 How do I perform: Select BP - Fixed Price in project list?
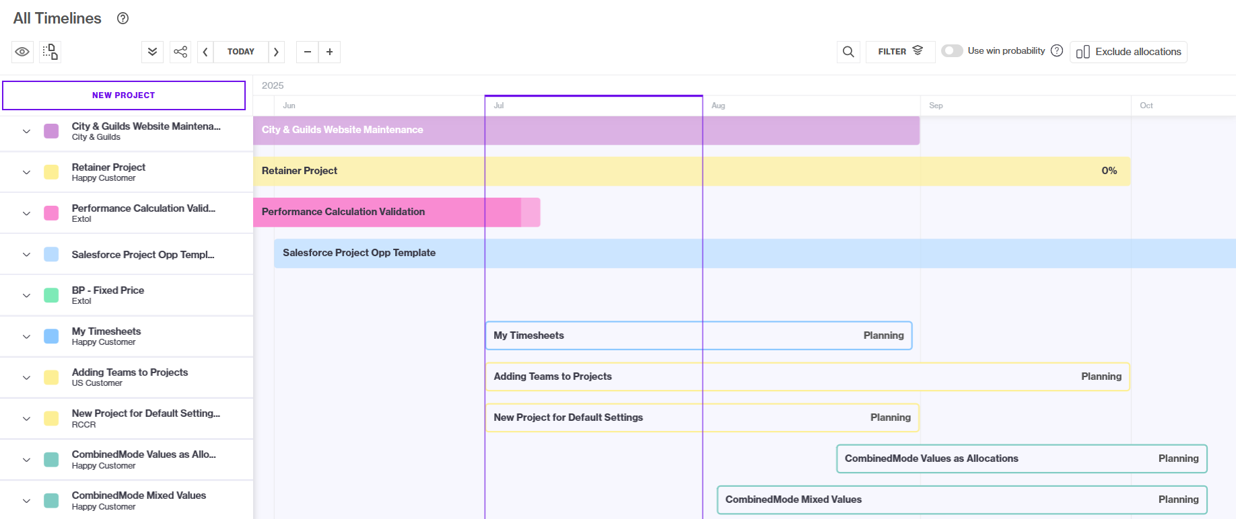click(108, 290)
